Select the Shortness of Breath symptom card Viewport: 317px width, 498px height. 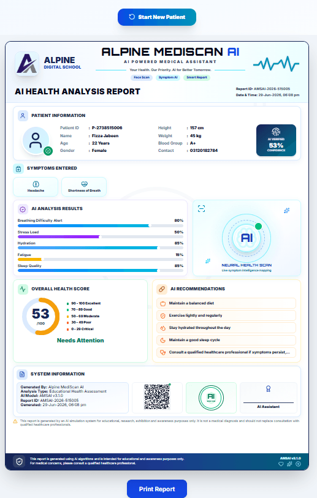(84, 187)
